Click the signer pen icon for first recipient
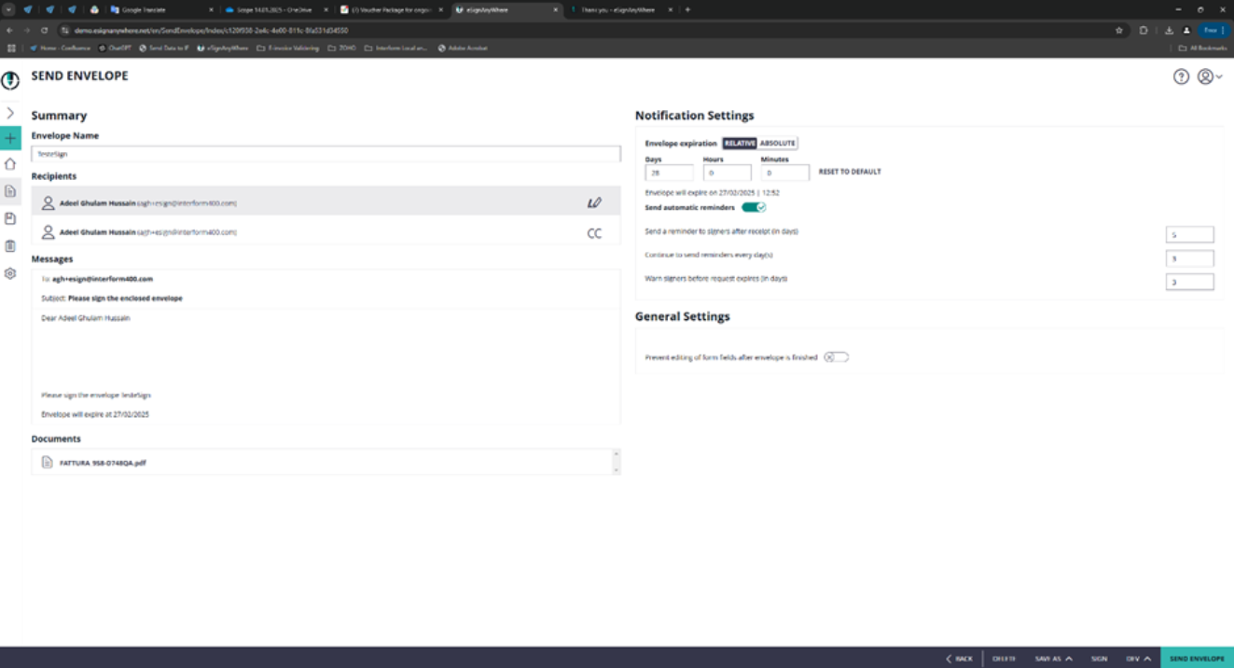Image resolution: width=1234 pixels, height=668 pixels. pos(594,202)
